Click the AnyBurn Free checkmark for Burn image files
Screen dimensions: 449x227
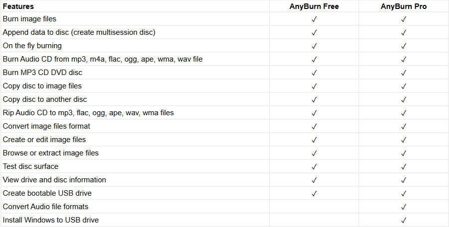(314, 19)
